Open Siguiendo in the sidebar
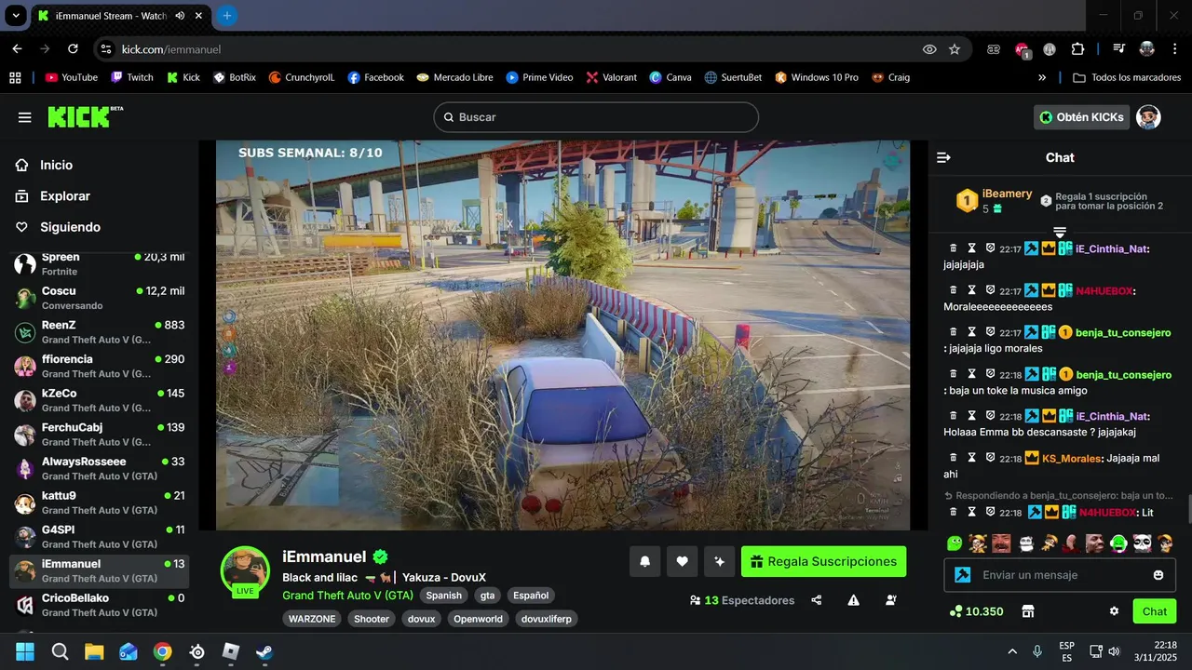Viewport: 1192px width, 670px height. (70, 227)
